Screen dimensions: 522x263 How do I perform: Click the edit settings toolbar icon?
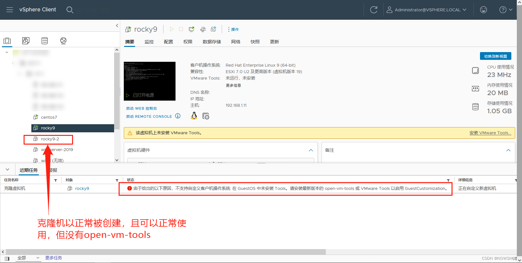pyautogui.click(x=203, y=29)
